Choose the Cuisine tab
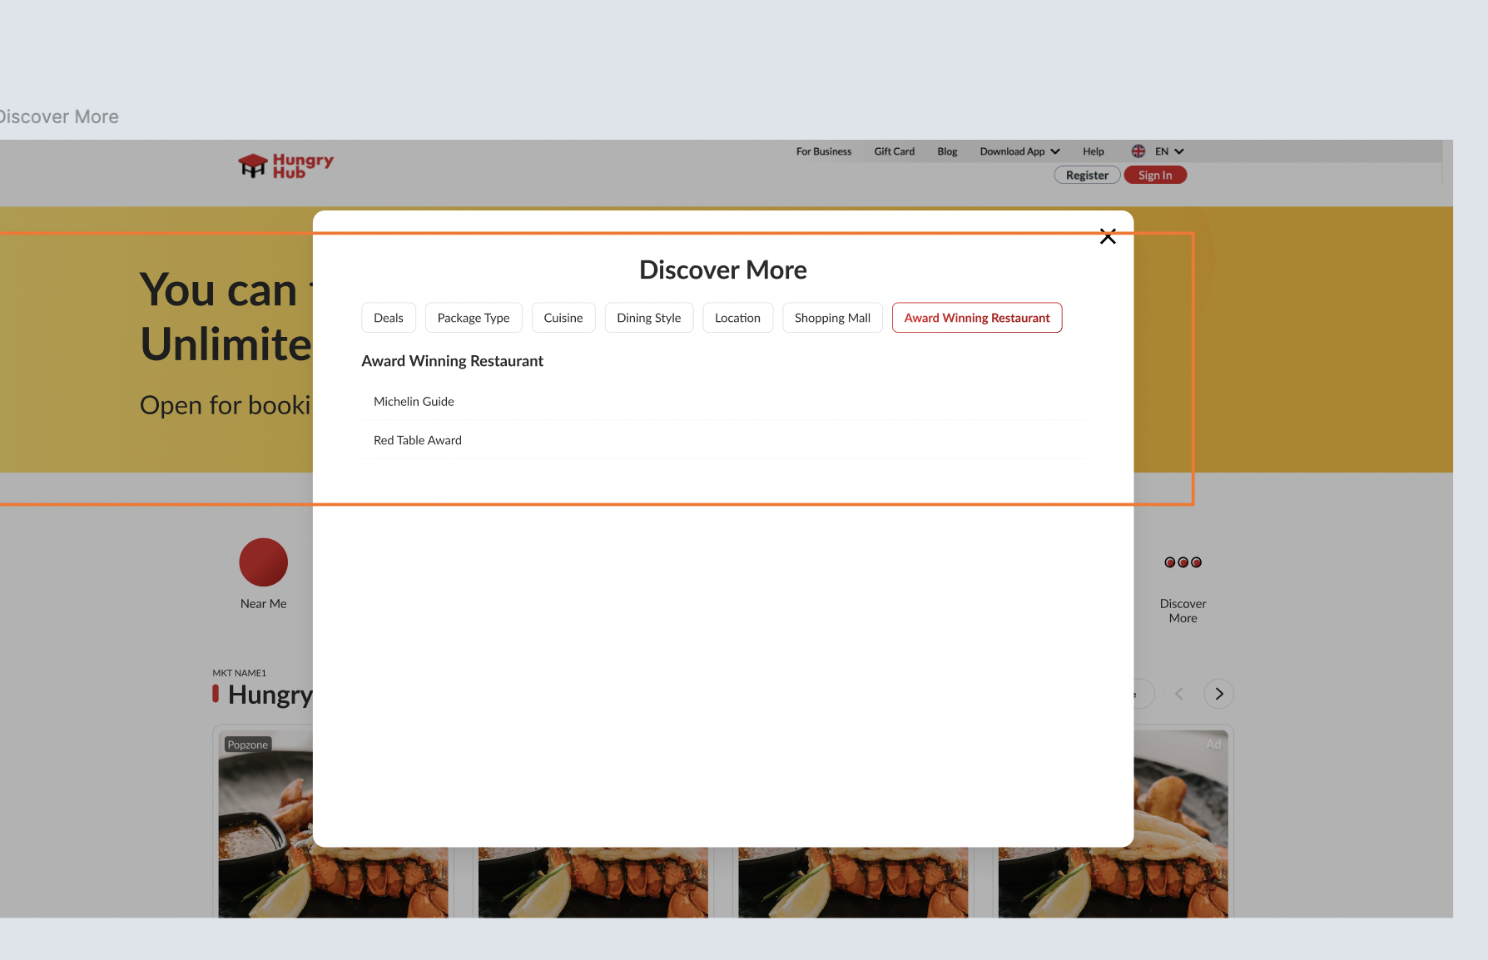The width and height of the screenshot is (1488, 960). (563, 318)
